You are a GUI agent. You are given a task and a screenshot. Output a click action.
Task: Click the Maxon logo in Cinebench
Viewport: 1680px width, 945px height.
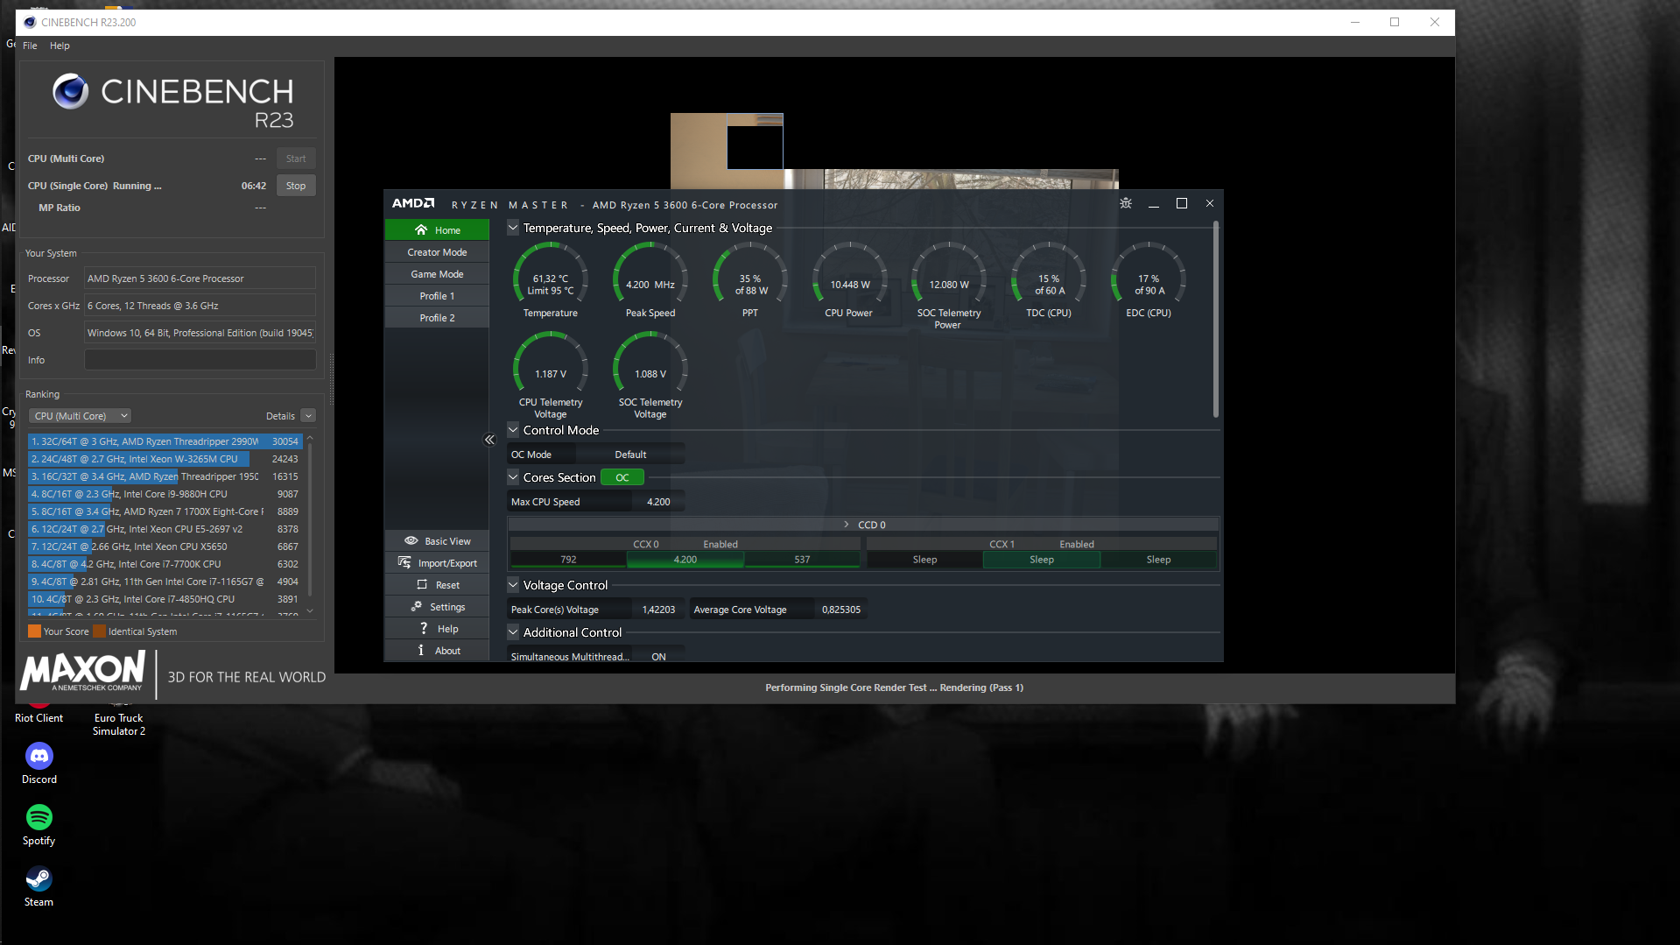[x=83, y=672]
